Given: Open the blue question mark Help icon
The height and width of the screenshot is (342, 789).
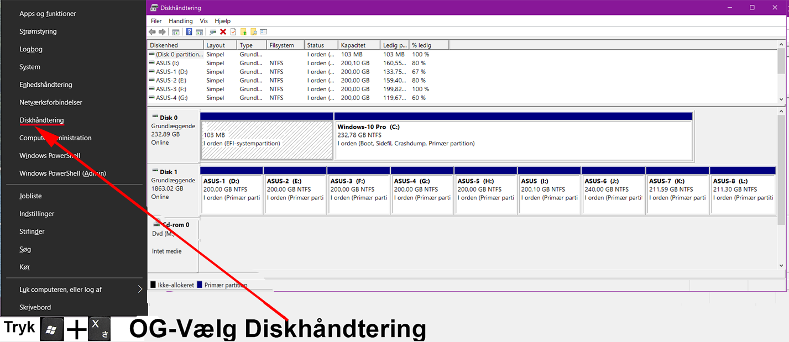Looking at the screenshot, I should [x=189, y=32].
